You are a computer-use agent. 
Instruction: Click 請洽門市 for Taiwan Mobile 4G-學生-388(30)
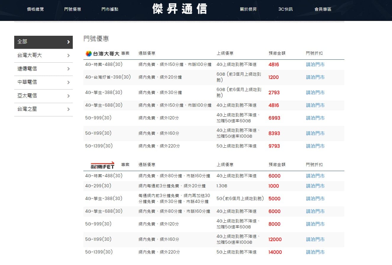(x=315, y=92)
